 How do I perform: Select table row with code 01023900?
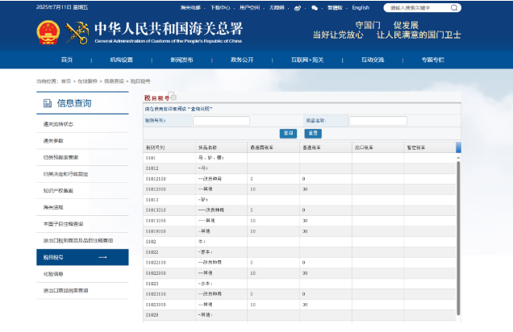pyautogui.click(x=299, y=305)
